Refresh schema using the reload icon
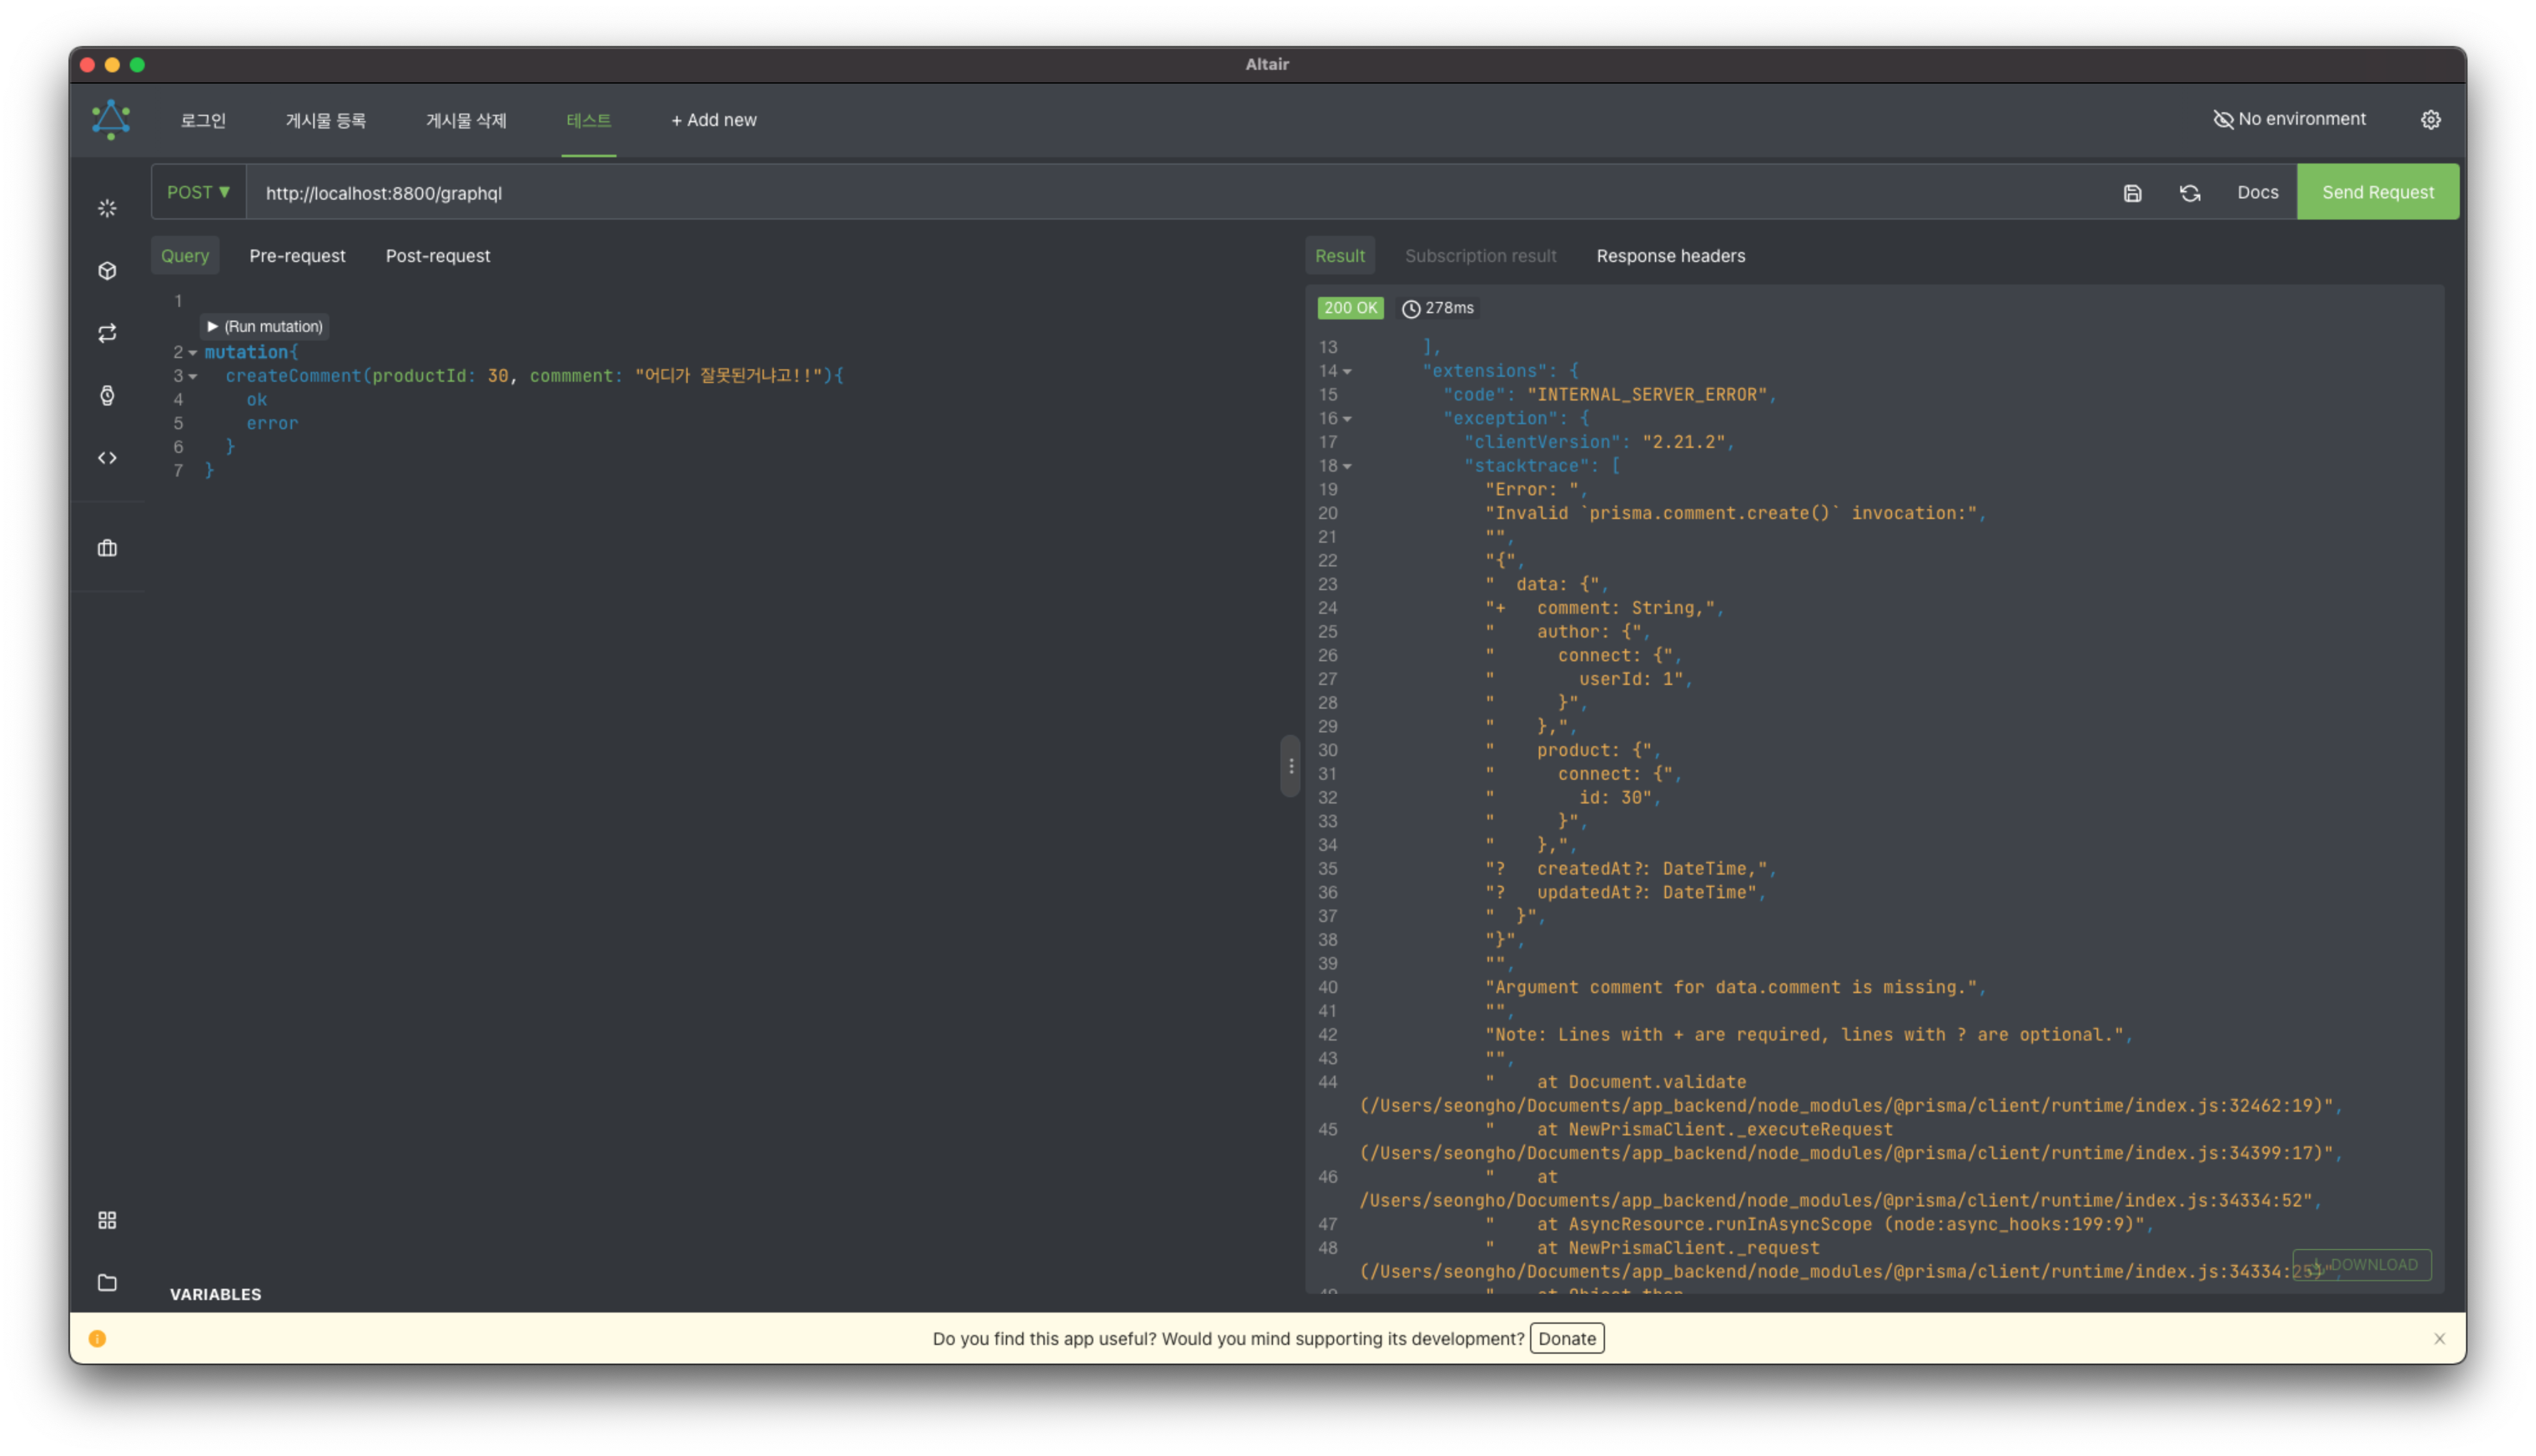Screen dimensions: 2536x1456 (x=2190, y=192)
